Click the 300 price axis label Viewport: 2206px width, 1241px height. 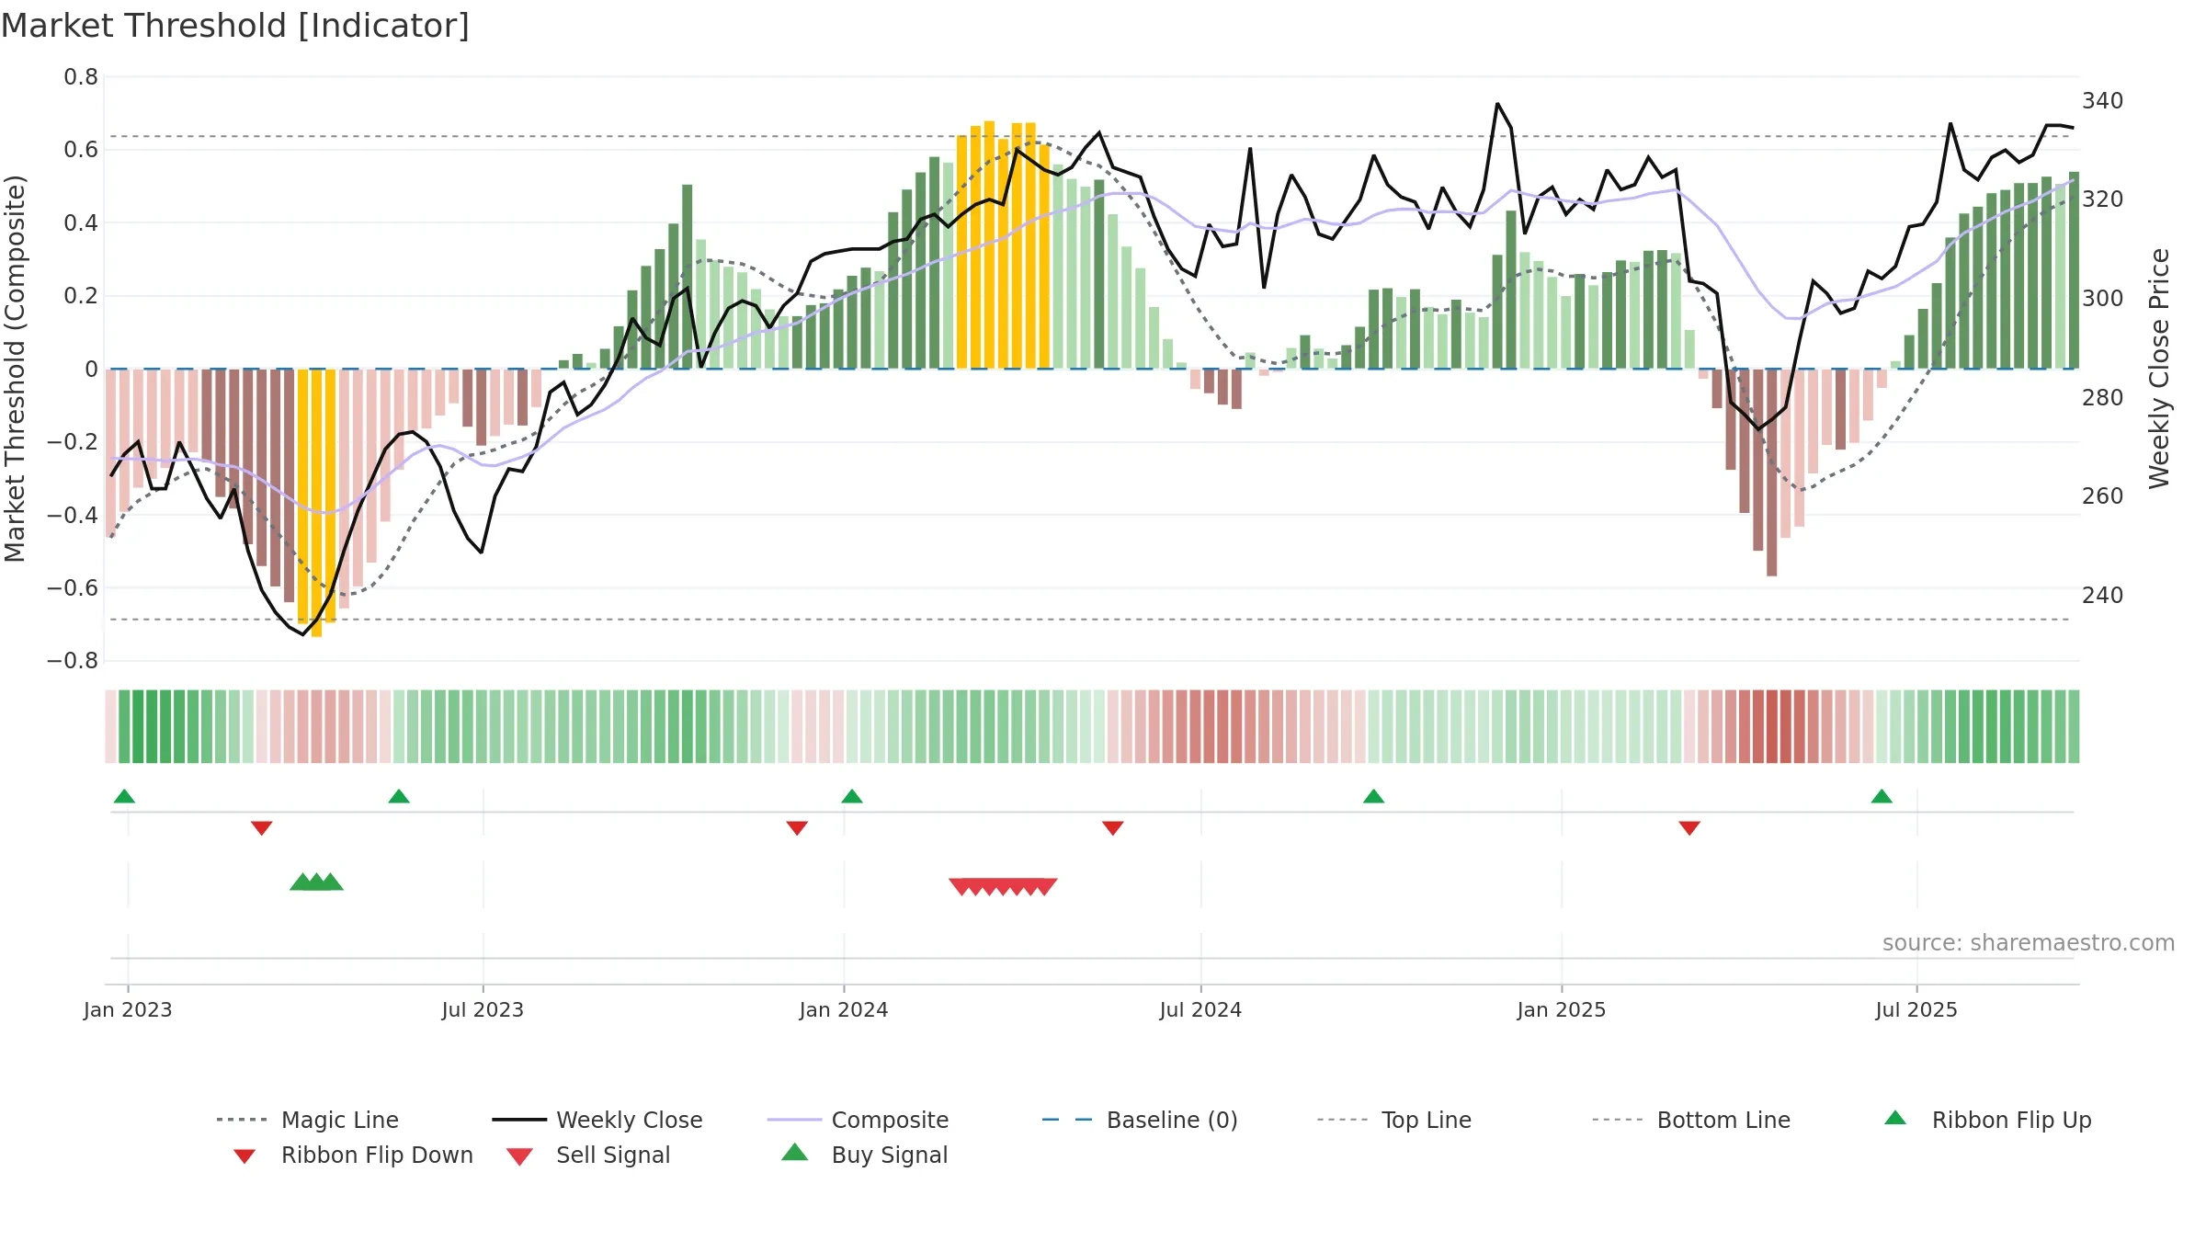click(x=2103, y=299)
